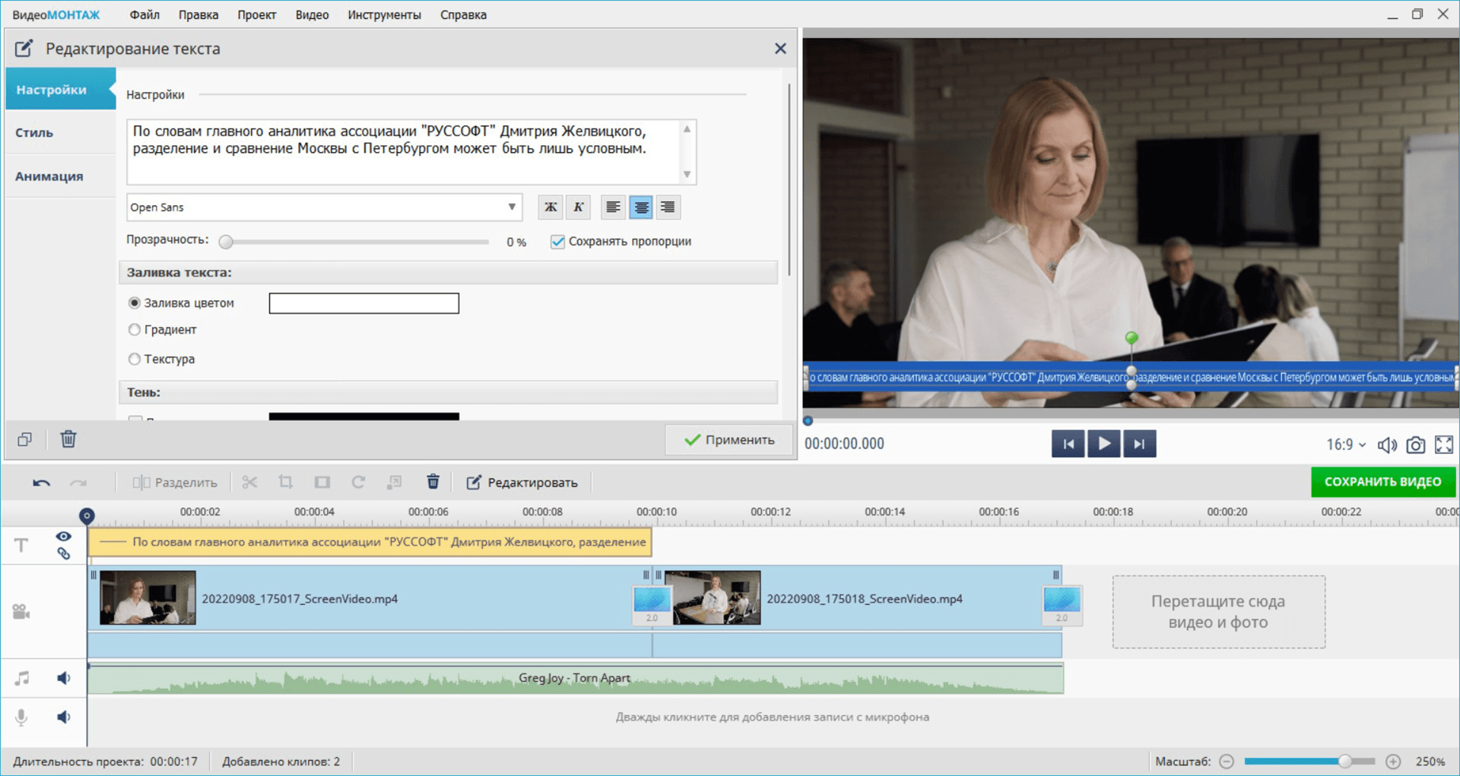Expand the 16:9 aspect ratio dropdown
The image size is (1460, 776).
(x=1346, y=445)
